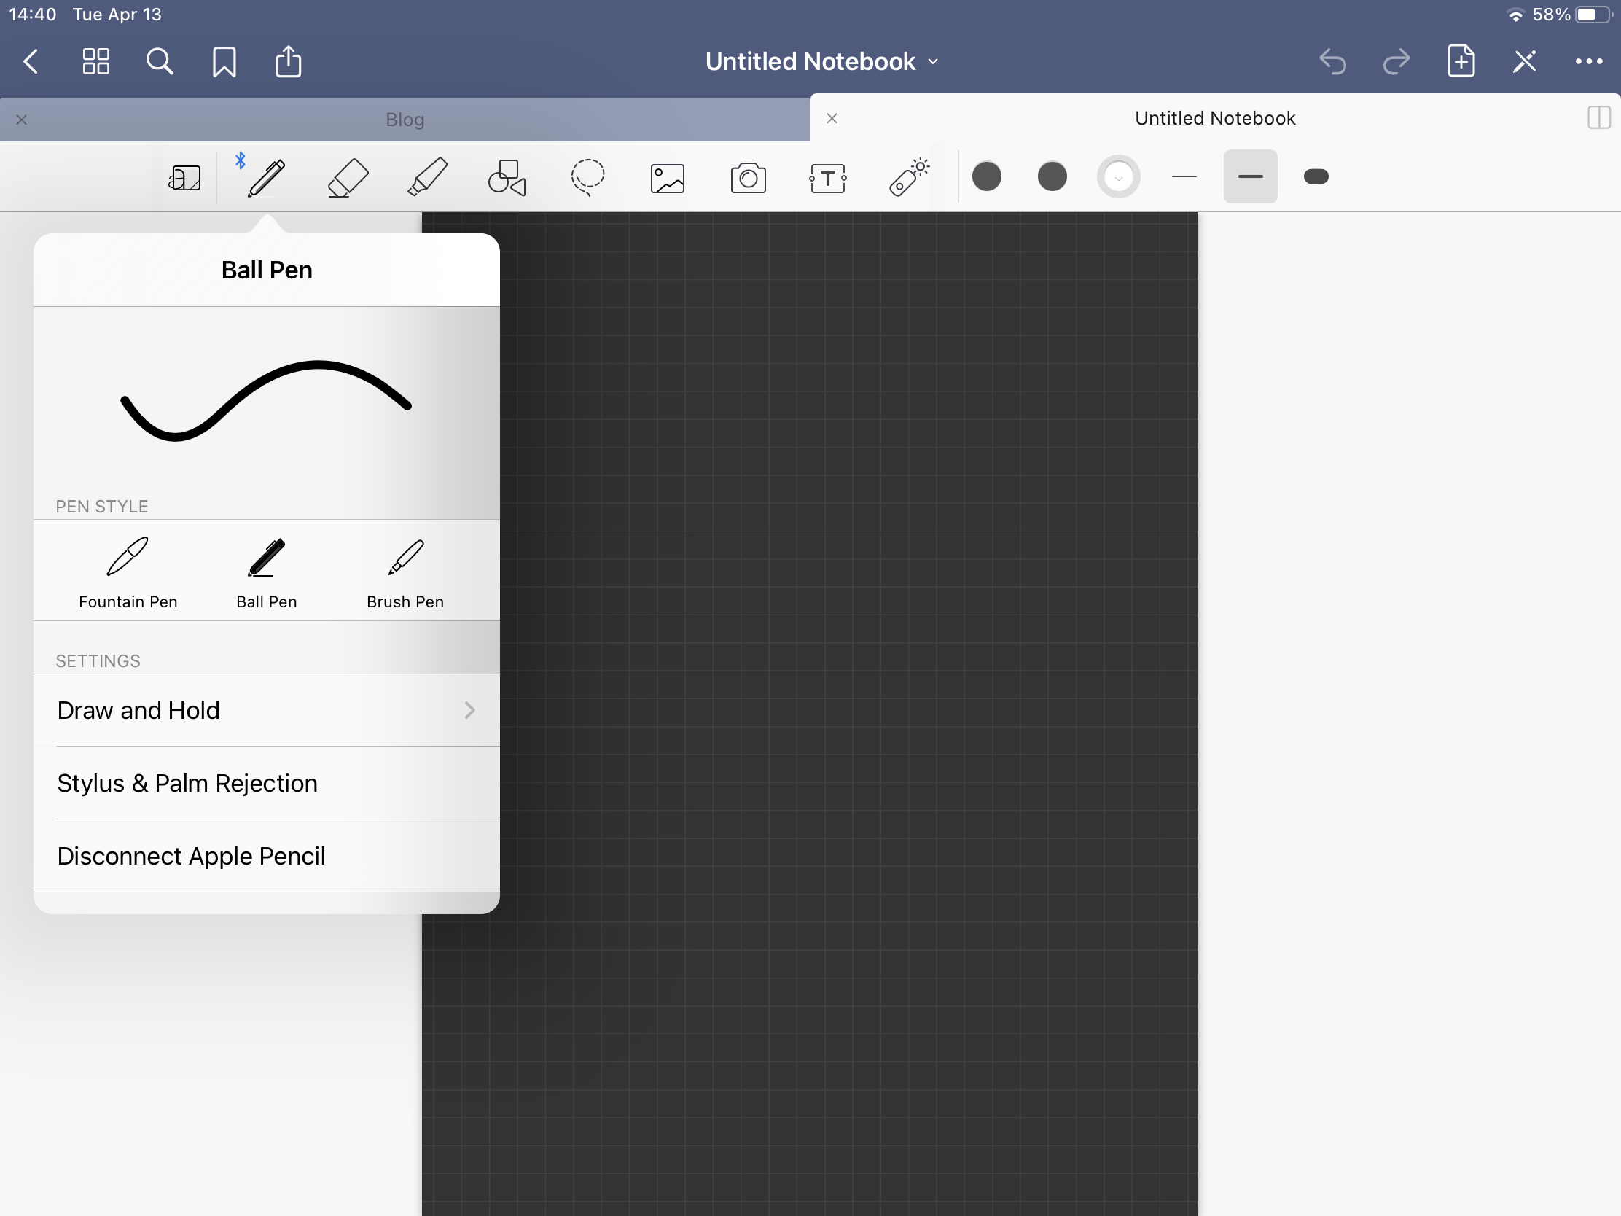This screenshot has width=1621, height=1216.
Task: Select the Eraser tool
Action: (348, 177)
